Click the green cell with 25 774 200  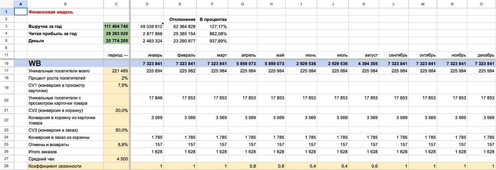pyautogui.click(x=116, y=41)
